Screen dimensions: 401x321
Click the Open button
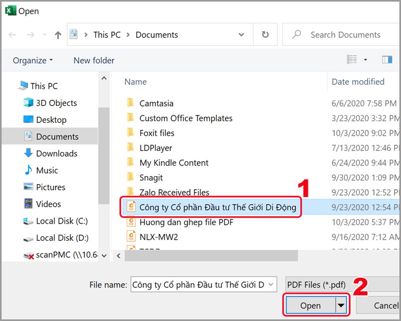coord(310,305)
